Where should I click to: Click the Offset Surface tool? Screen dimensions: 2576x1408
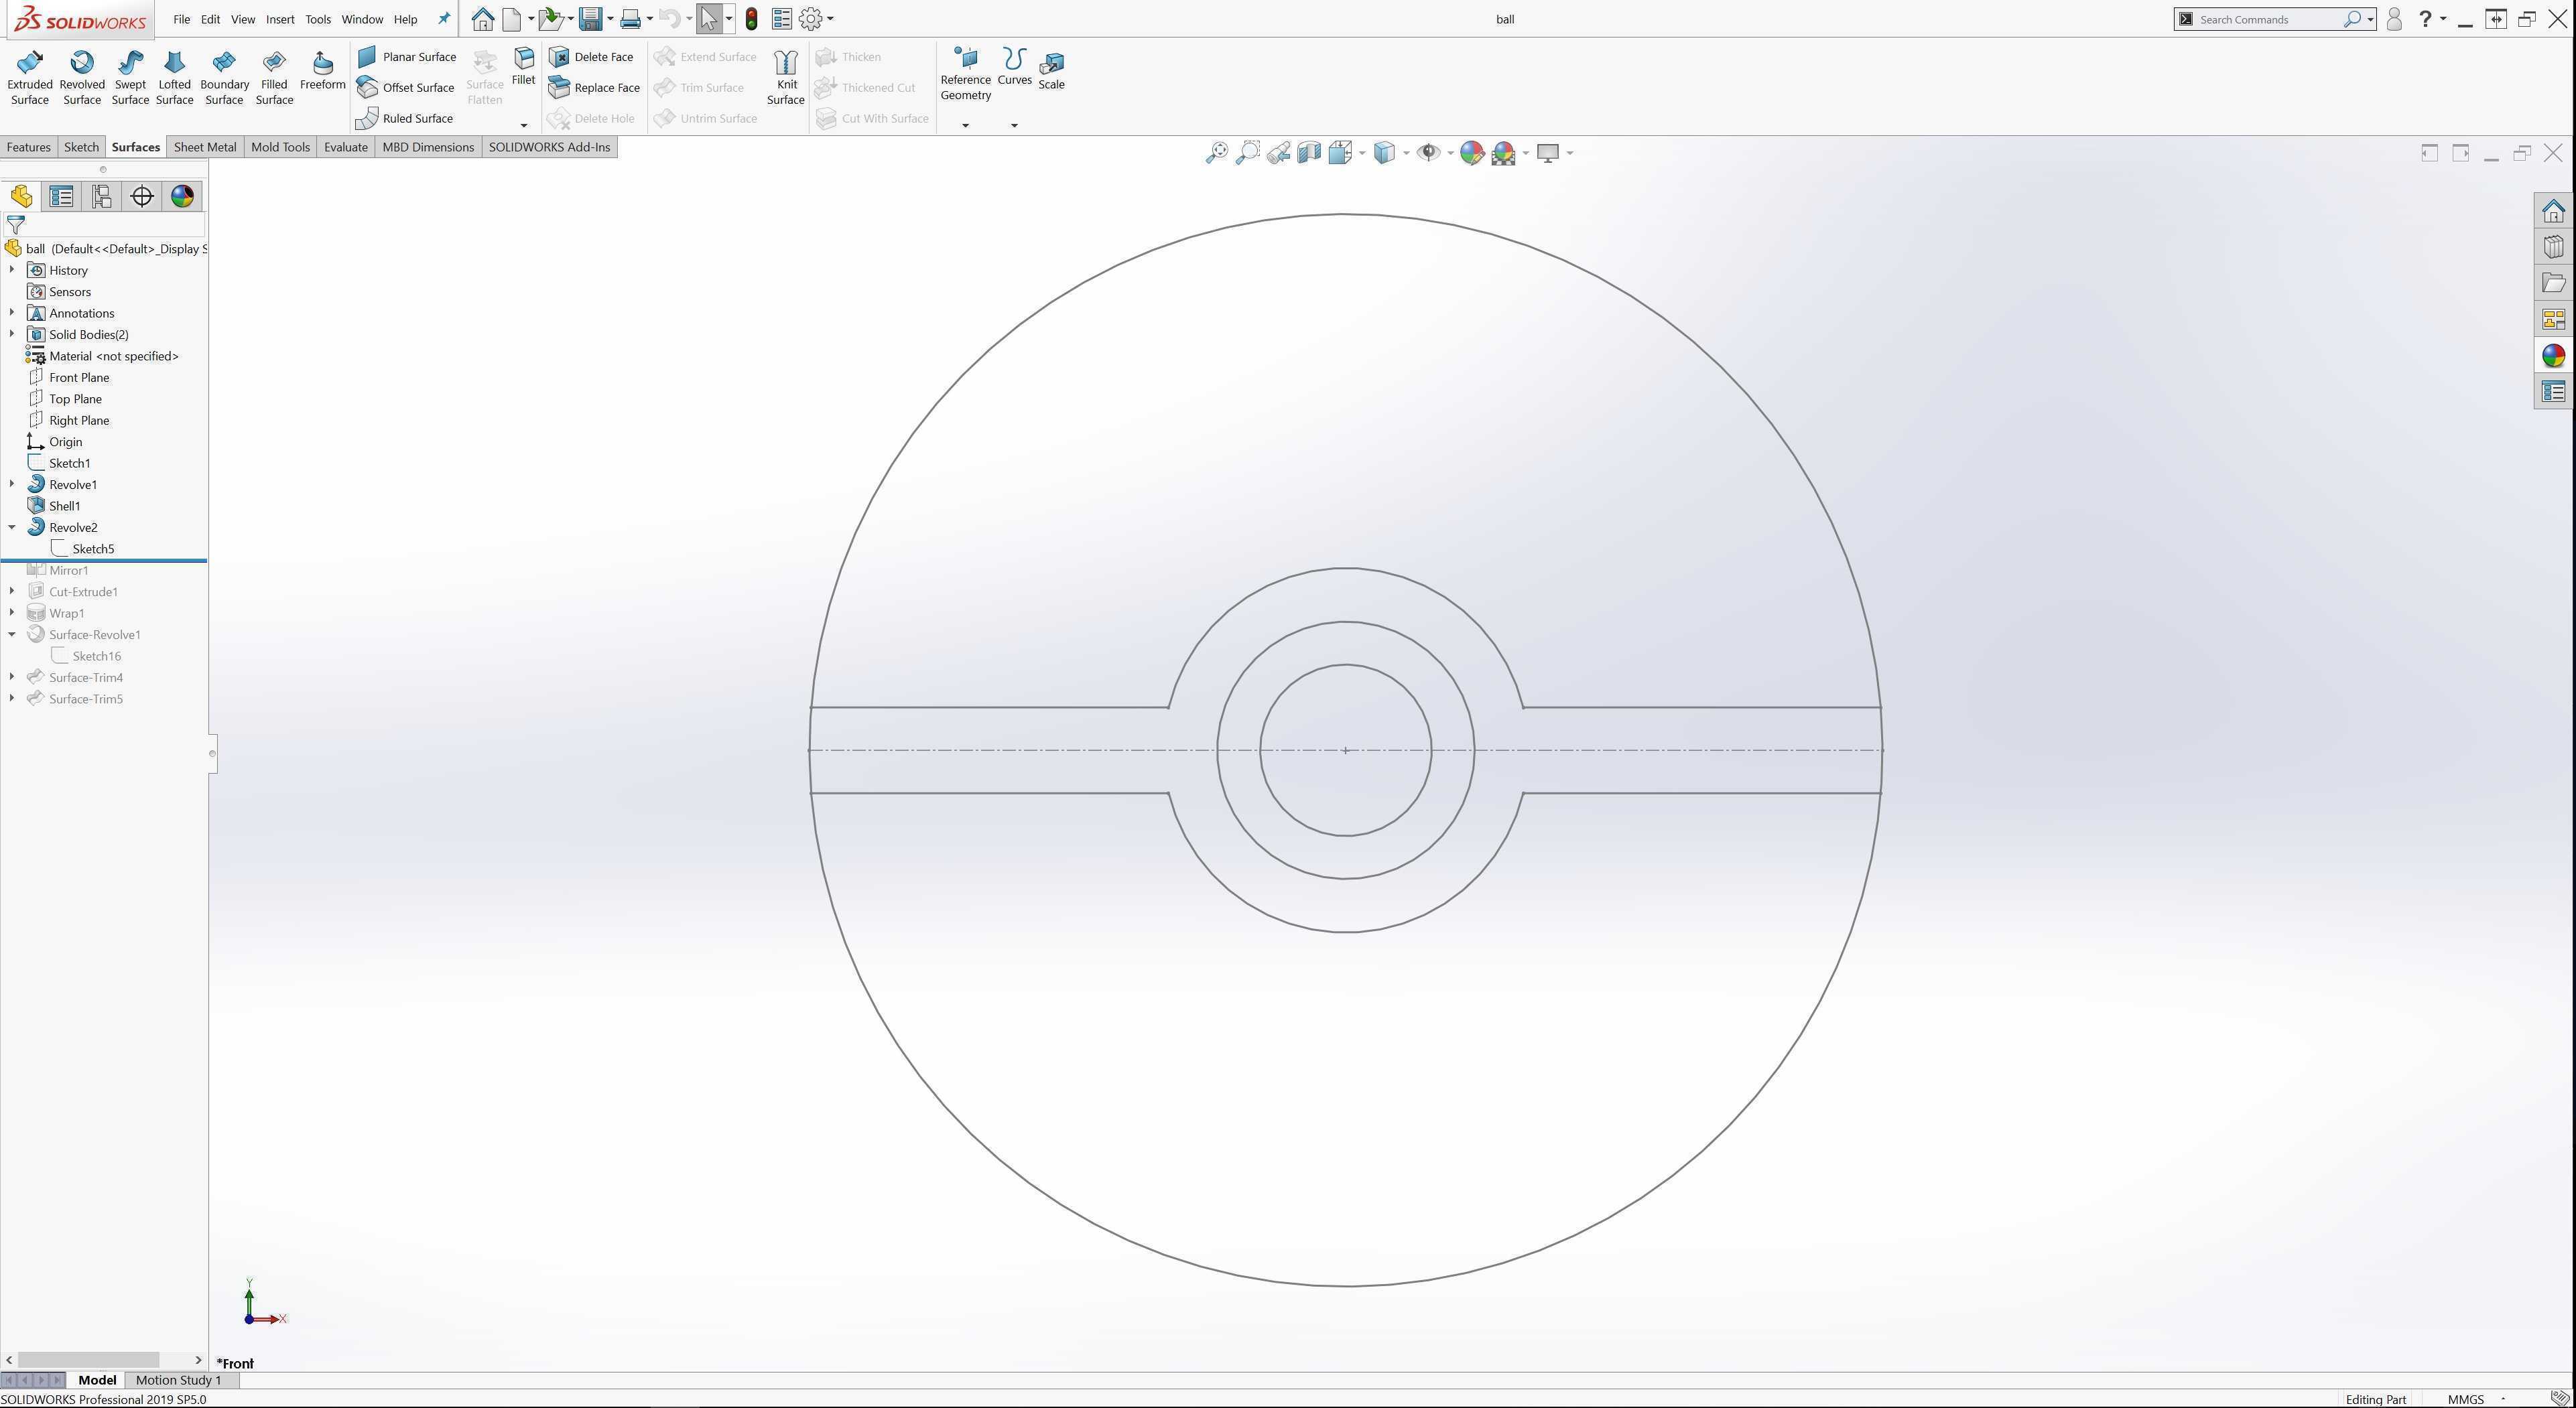406,88
